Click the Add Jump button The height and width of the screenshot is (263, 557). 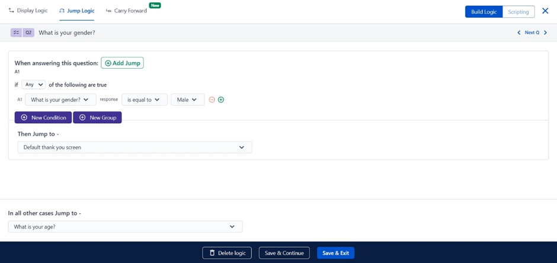[122, 63]
